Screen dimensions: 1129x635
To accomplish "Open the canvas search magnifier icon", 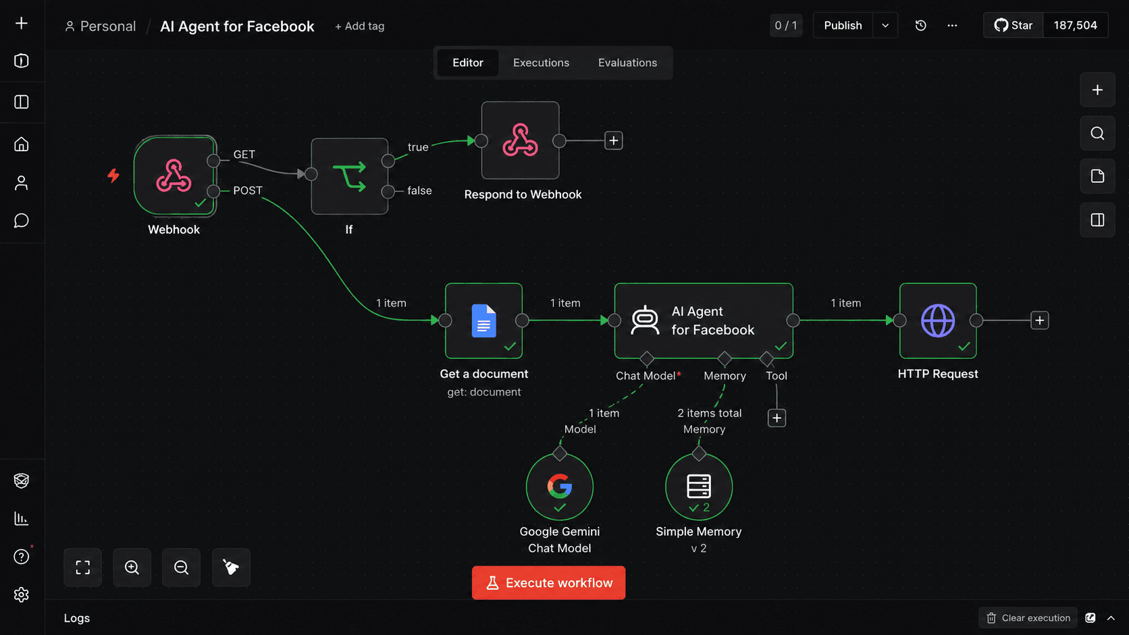I will pyautogui.click(x=1097, y=133).
